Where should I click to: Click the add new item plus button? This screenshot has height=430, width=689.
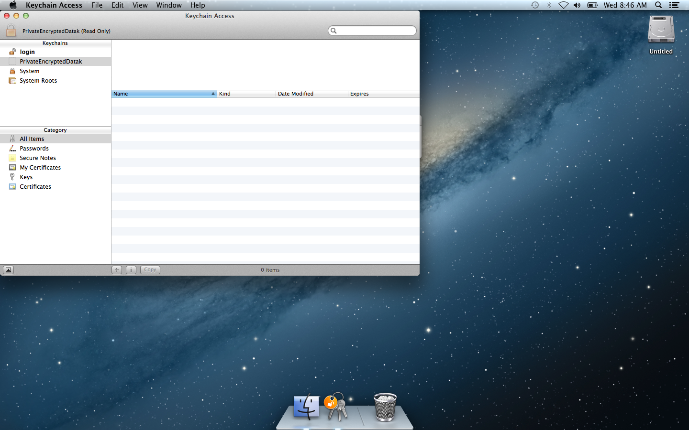tap(117, 270)
